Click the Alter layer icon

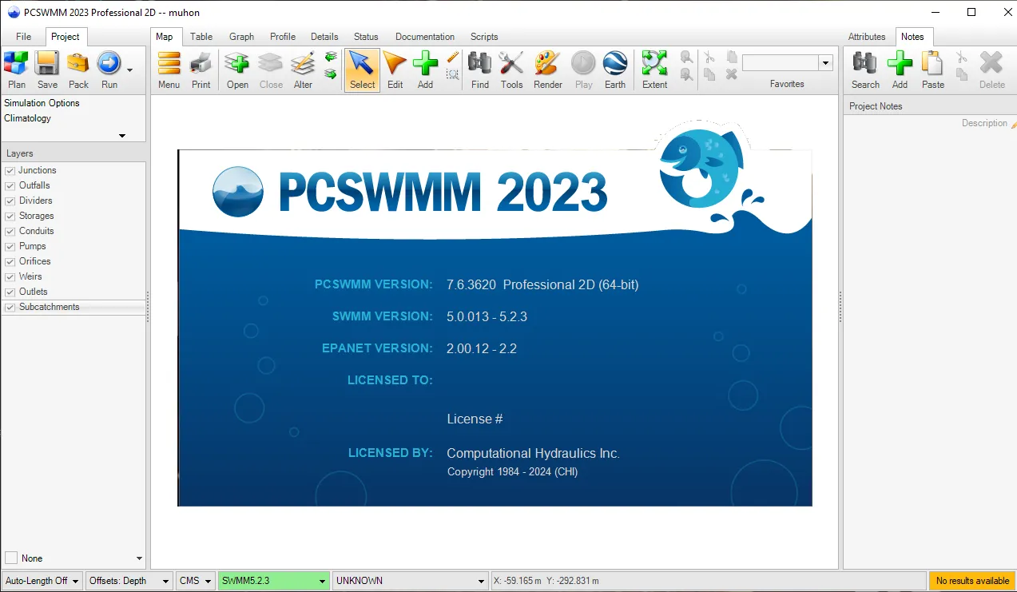[303, 70]
